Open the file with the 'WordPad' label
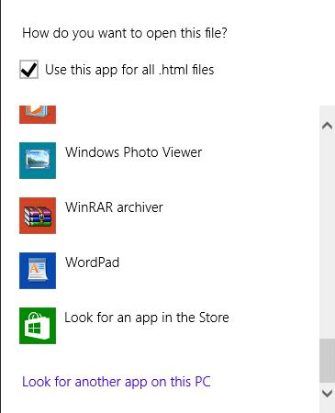 pos(92,262)
